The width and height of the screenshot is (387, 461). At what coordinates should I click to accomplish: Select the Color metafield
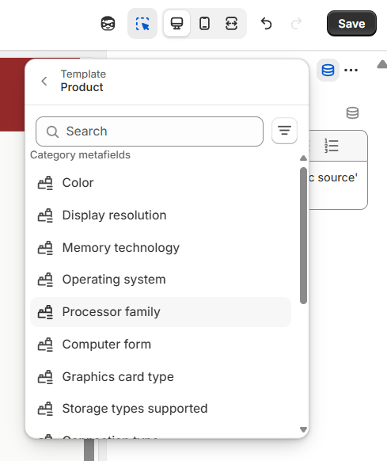pyautogui.click(x=161, y=183)
